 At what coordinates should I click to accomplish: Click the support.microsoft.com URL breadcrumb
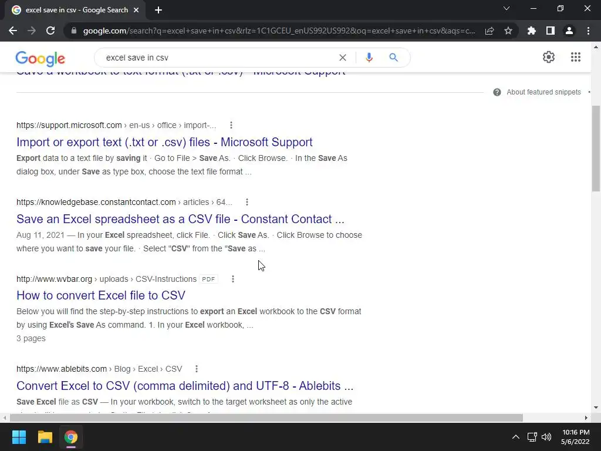tap(116, 126)
